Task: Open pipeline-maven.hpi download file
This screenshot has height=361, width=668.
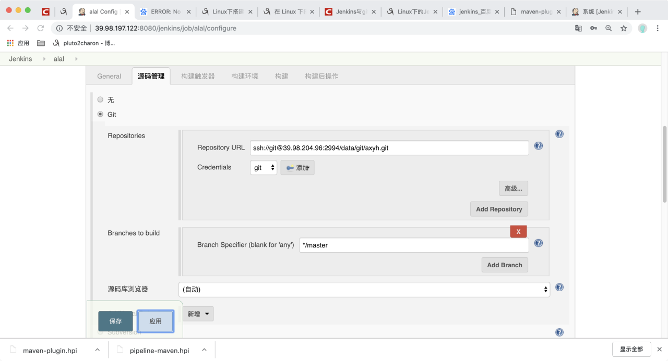Action: click(x=153, y=351)
